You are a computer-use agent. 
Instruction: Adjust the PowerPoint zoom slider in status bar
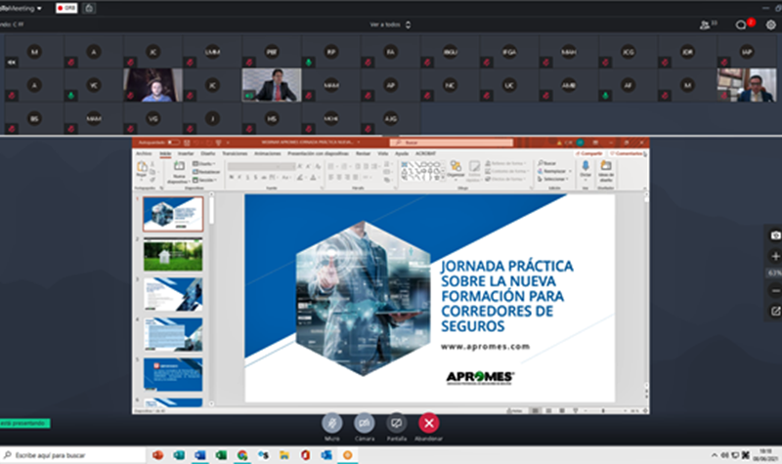603,410
